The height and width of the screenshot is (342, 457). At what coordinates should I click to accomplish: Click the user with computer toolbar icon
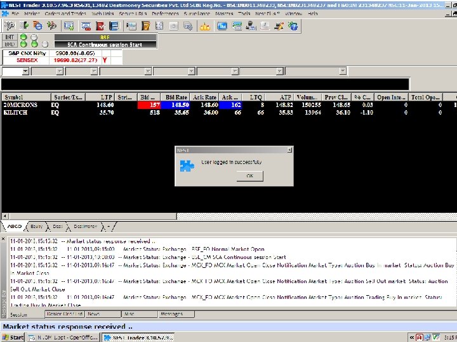(x=251, y=26)
